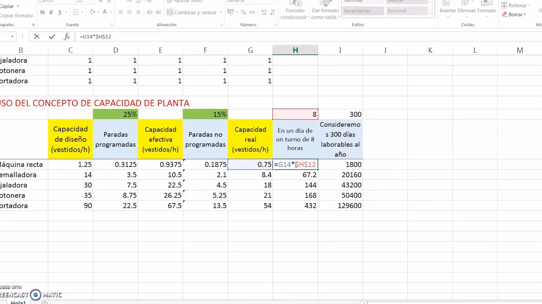
Task: Click the percentage number format icon
Action: (x=243, y=11)
